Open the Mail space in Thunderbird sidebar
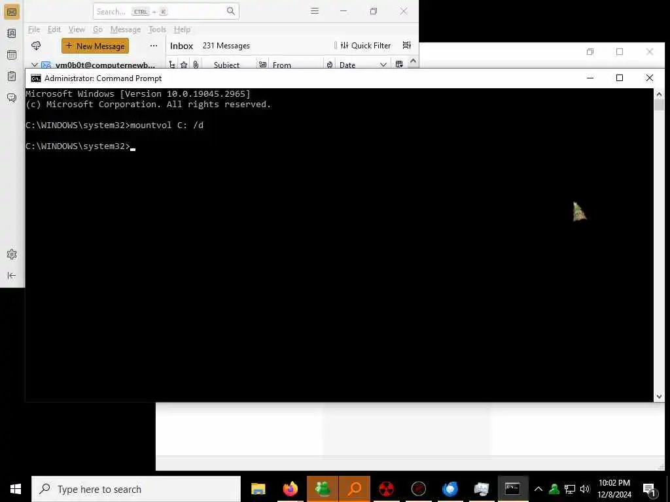 click(12, 12)
